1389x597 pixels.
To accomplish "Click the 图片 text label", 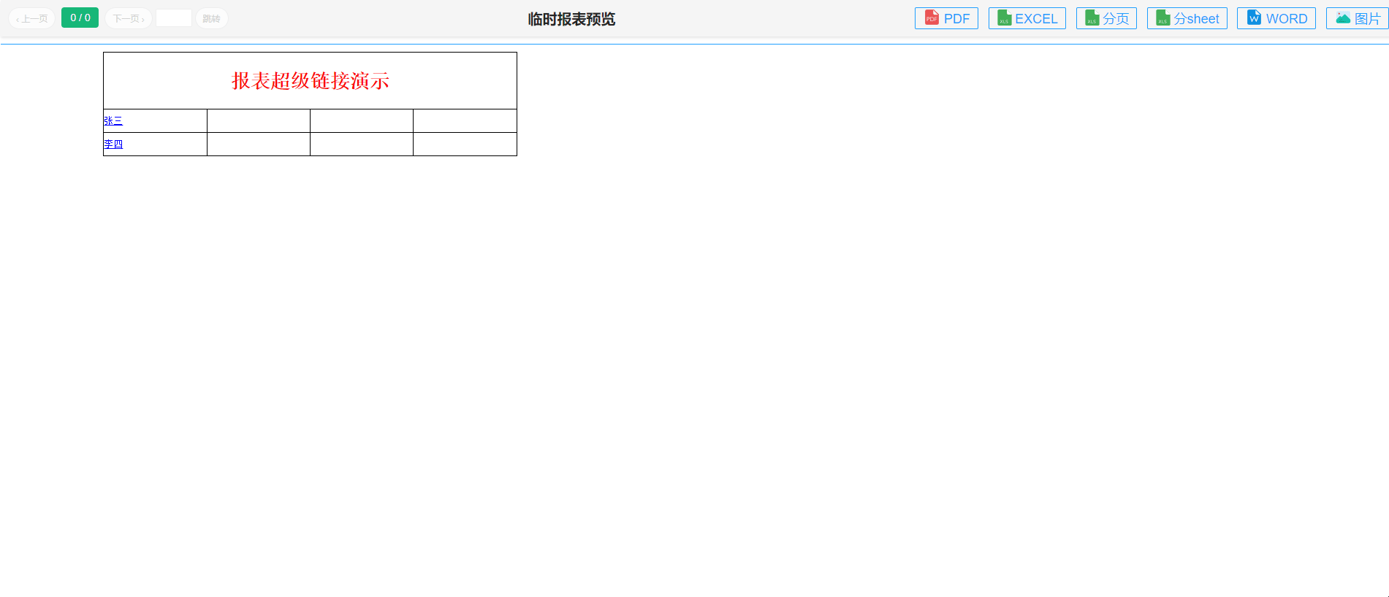I will pos(1367,19).
